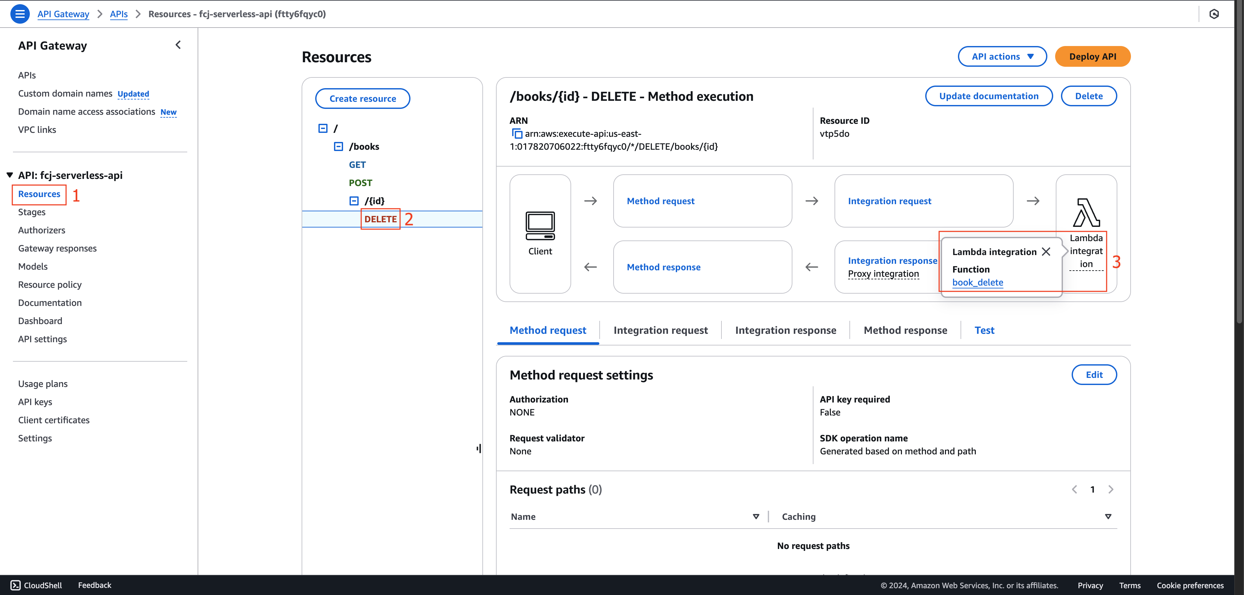Switch to the Integration request tab

pos(660,330)
